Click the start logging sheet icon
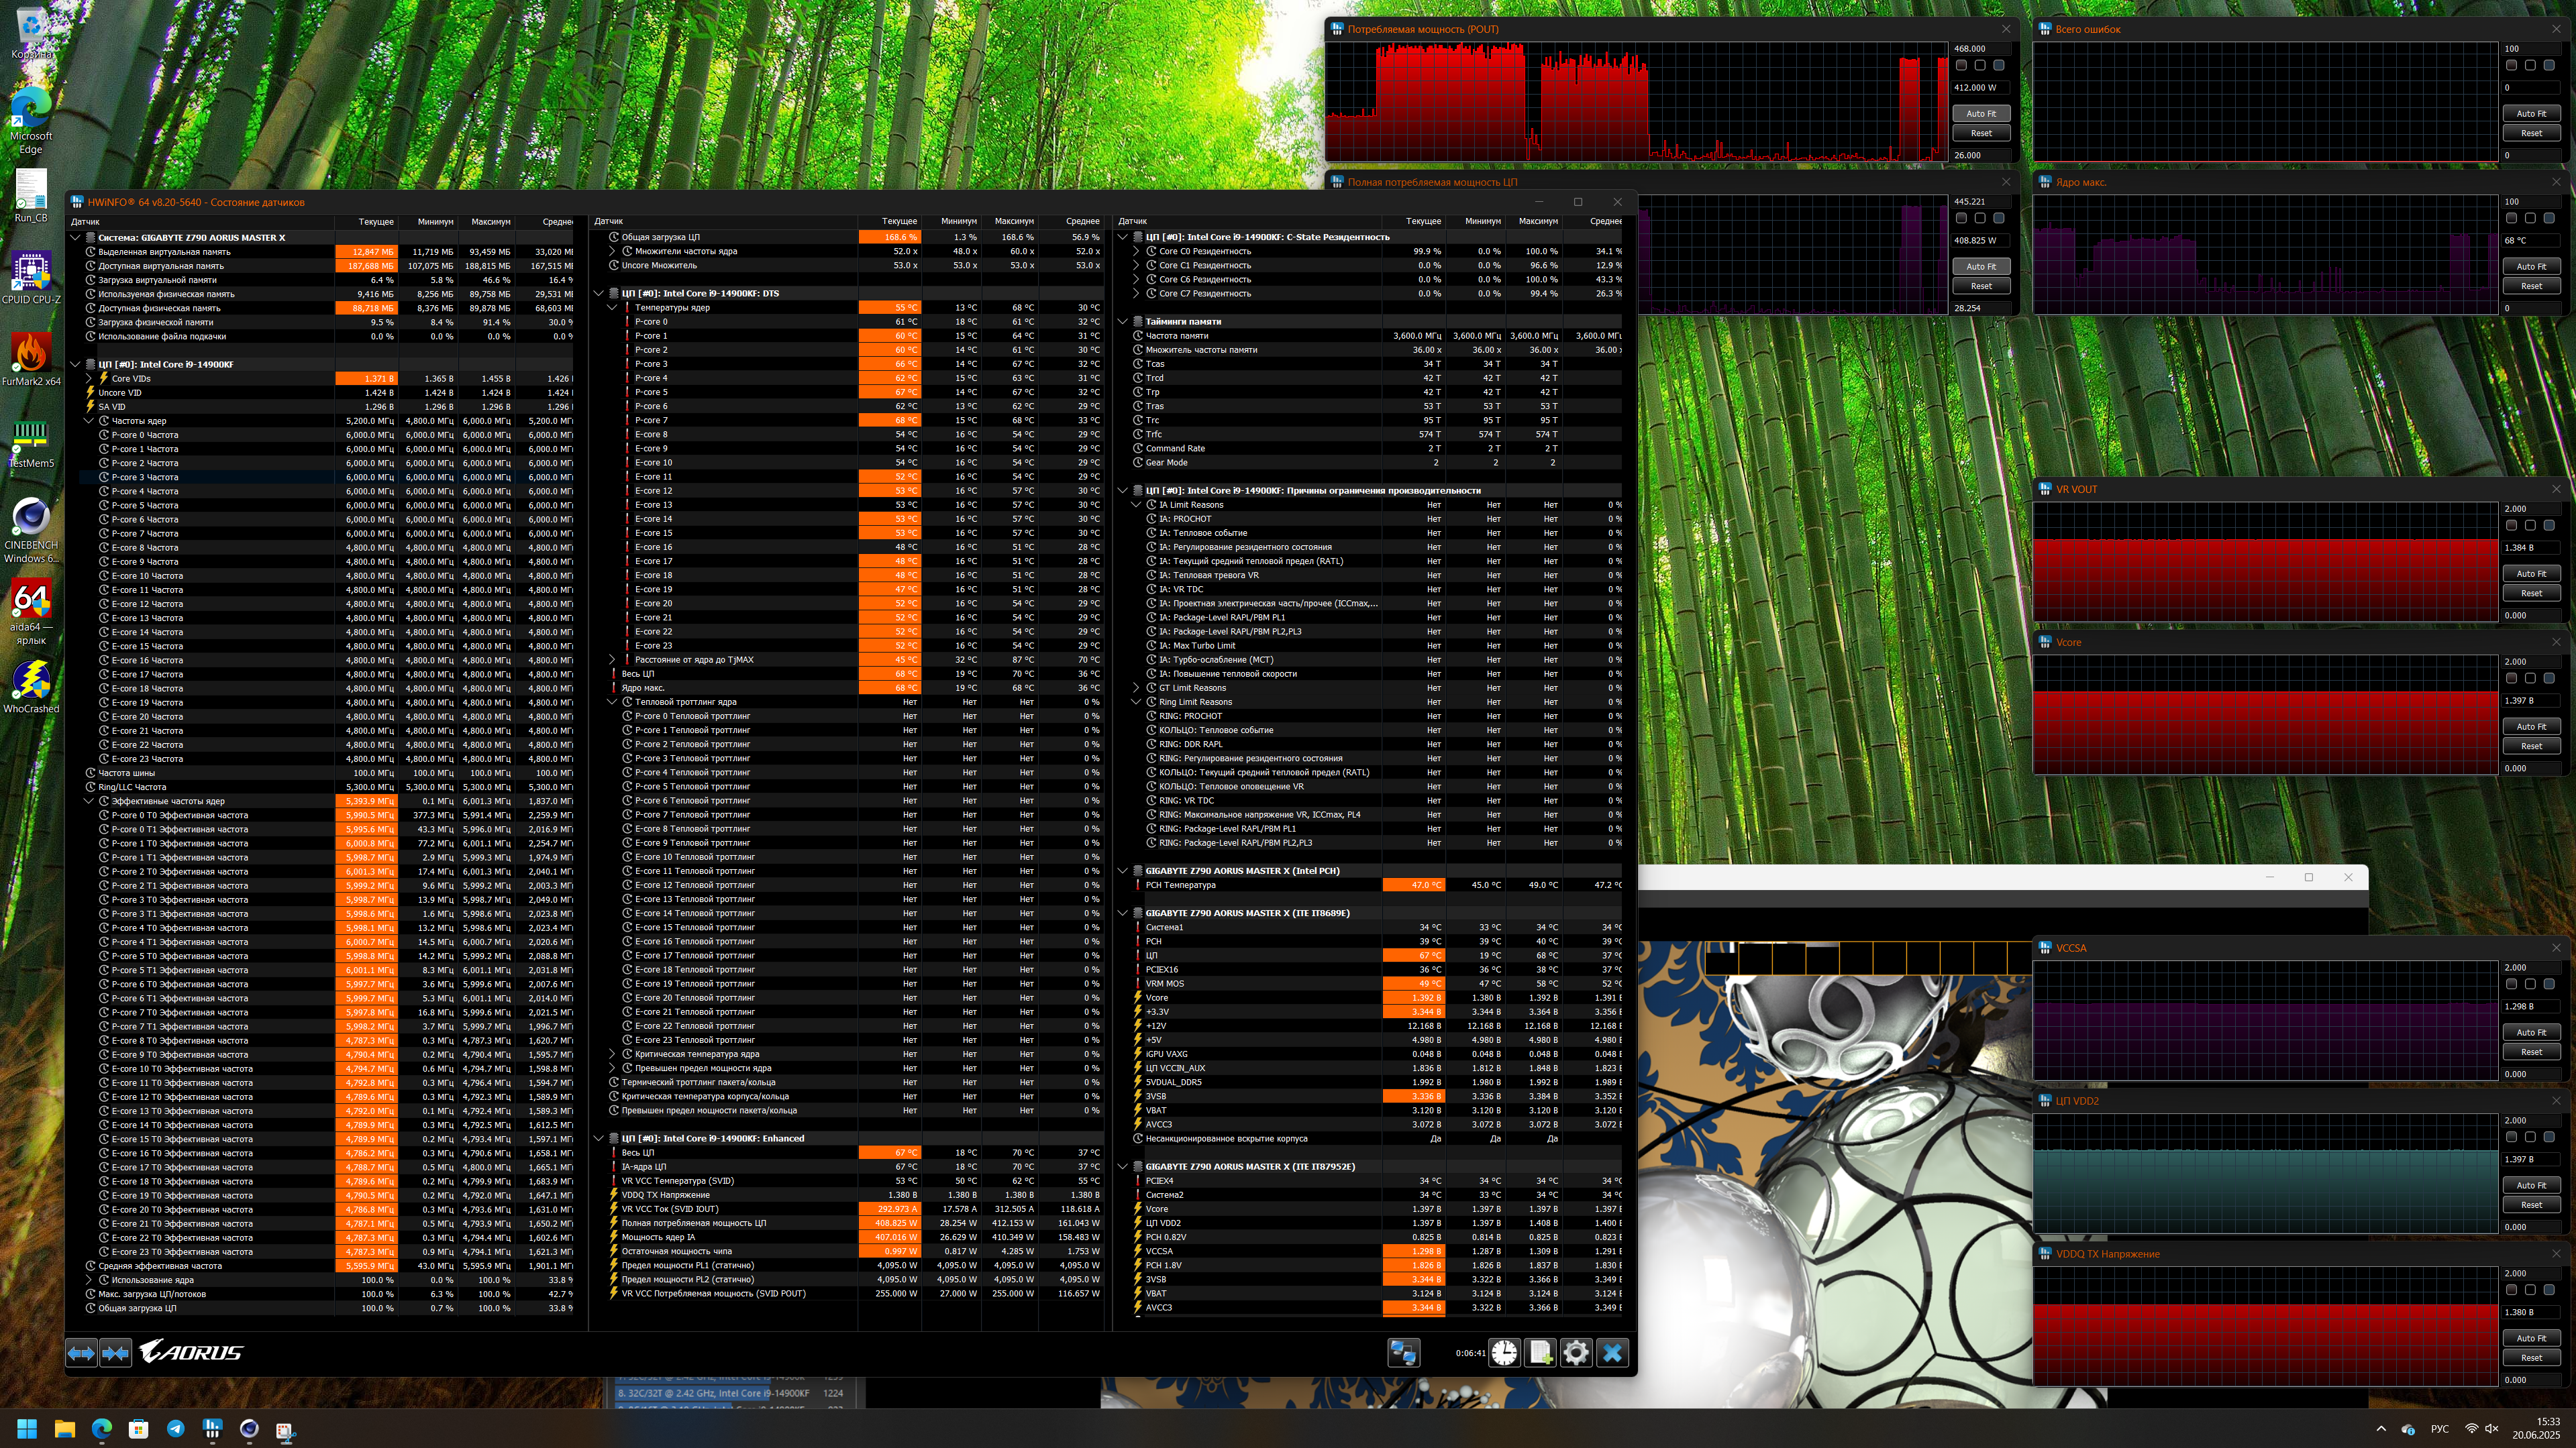2576x1448 pixels. (x=1540, y=1352)
